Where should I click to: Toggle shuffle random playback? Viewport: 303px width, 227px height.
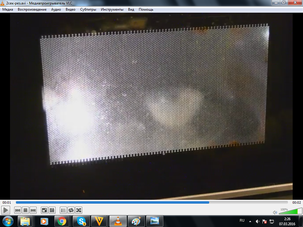(x=78, y=210)
